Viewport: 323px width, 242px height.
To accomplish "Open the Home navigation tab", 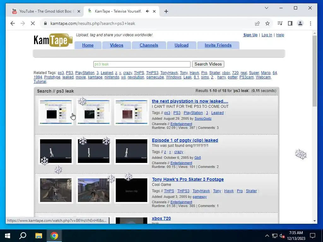I will 88,45.
